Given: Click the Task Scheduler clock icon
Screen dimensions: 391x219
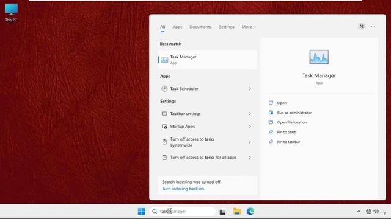Looking at the screenshot, I should [x=164, y=89].
